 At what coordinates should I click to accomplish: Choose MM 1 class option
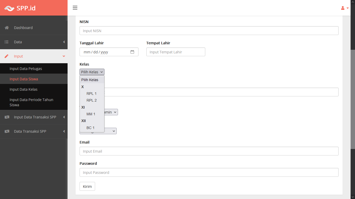click(91, 114)
